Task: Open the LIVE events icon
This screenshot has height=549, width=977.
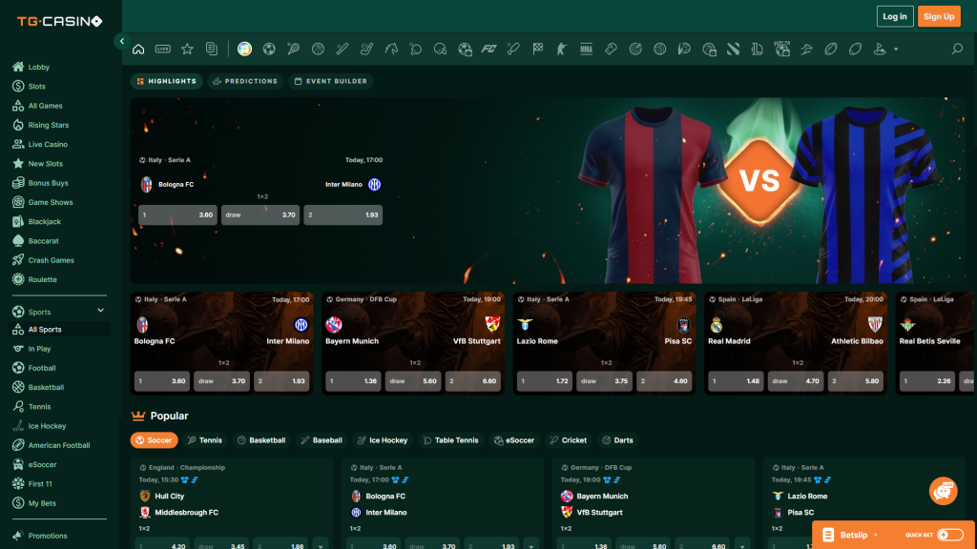Action: click(162, 50)
